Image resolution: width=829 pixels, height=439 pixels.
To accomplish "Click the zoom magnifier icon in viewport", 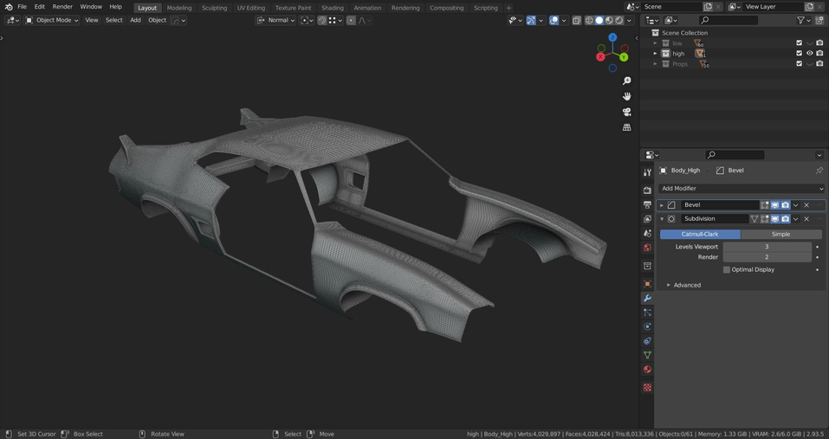I will (626, 81).
